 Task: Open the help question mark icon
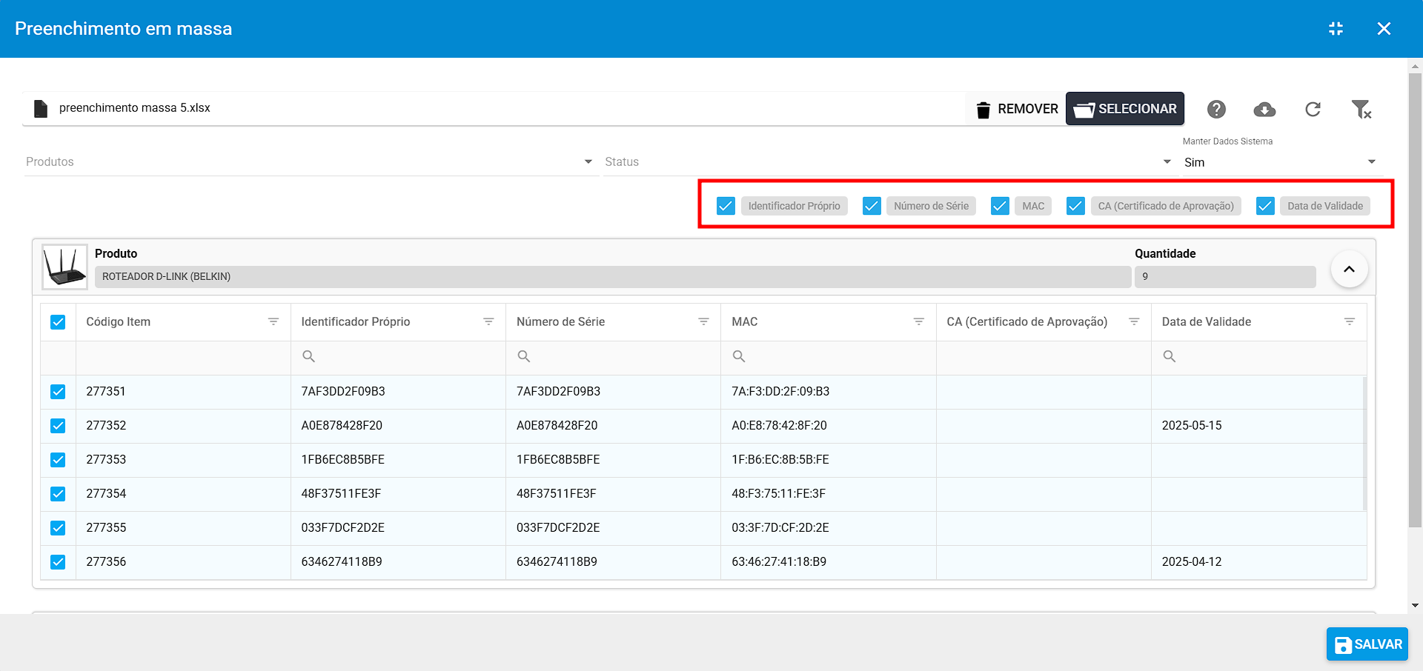click(x=1216, y=110)
